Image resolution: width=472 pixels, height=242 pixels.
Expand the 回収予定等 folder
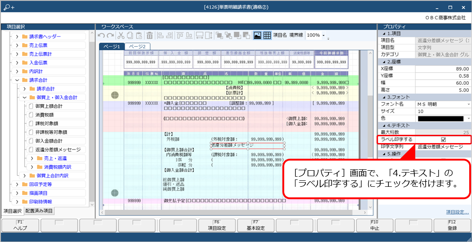(x=17, y=184)
